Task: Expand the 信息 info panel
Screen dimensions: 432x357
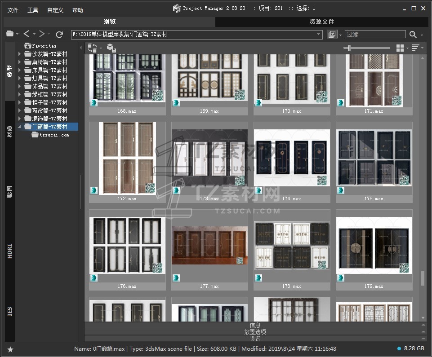Action: coord(255,325)
